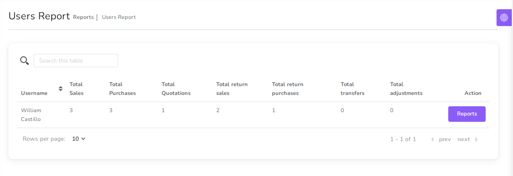Go to the prev page
Image resolution: width=513 pixels, height=176 pixels.
[441, 139]
